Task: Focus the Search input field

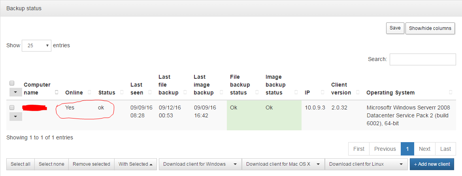Action: pyautogui.click(x=423, y=59)
